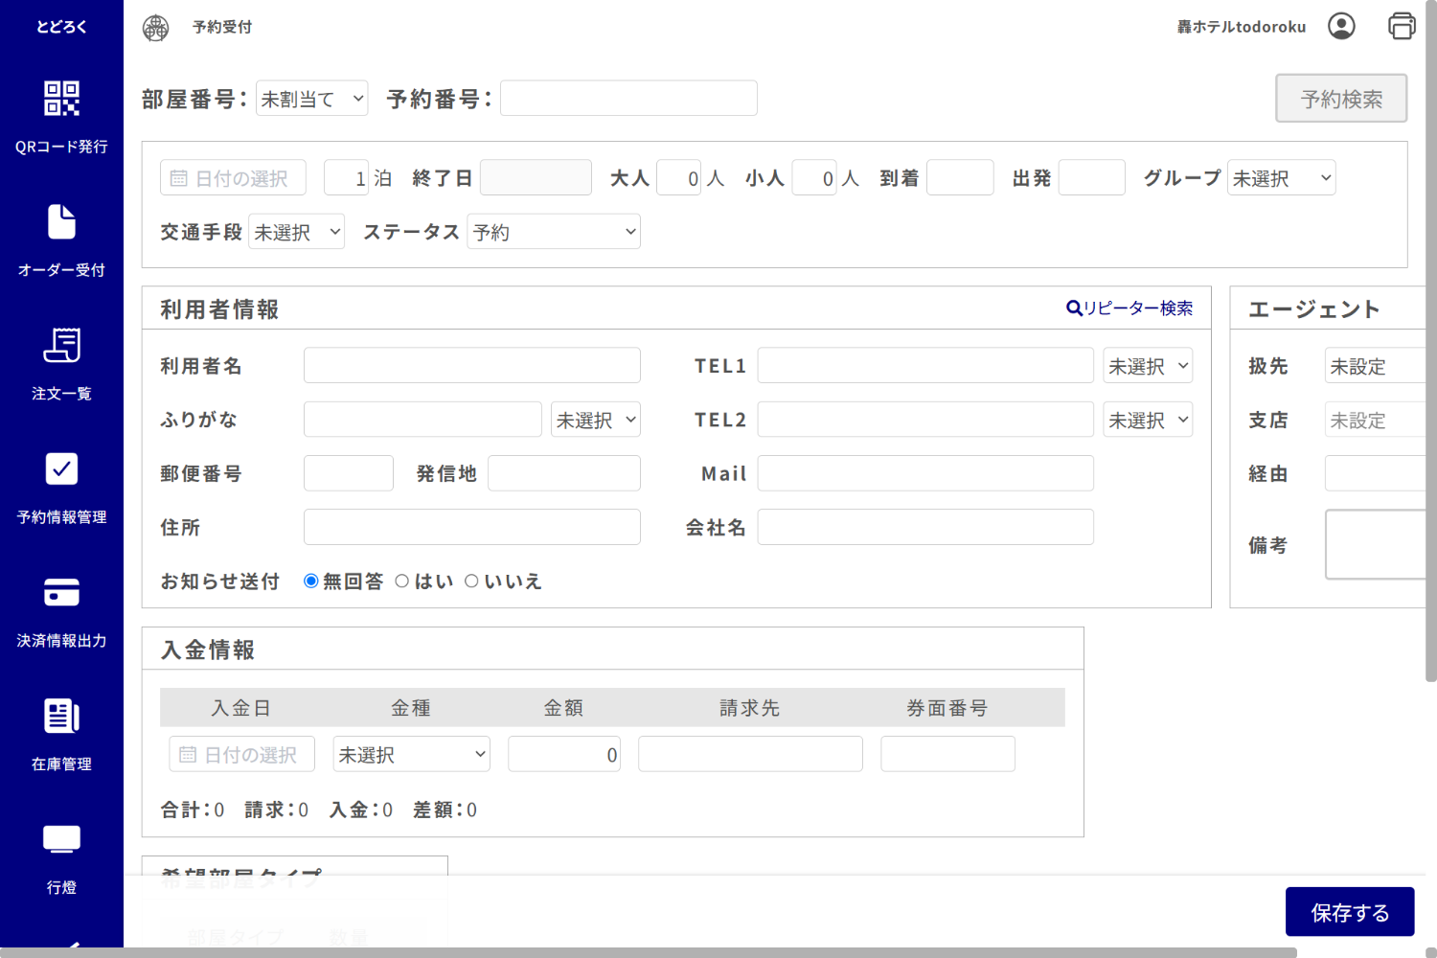
Task: Go to 予約情報管理 reservation management
Action: pyautogui.click(x=60, y=489)
